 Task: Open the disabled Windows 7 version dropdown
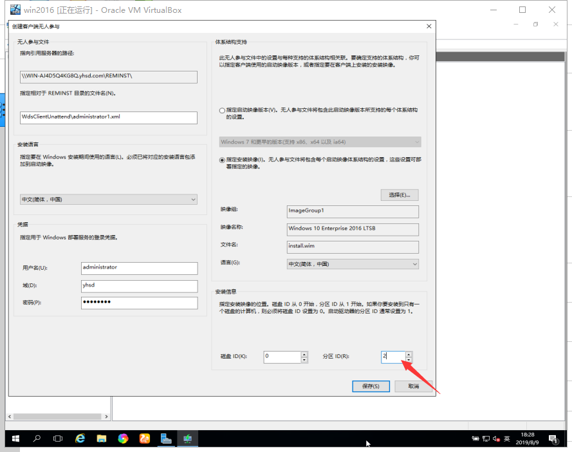[320, 142]
